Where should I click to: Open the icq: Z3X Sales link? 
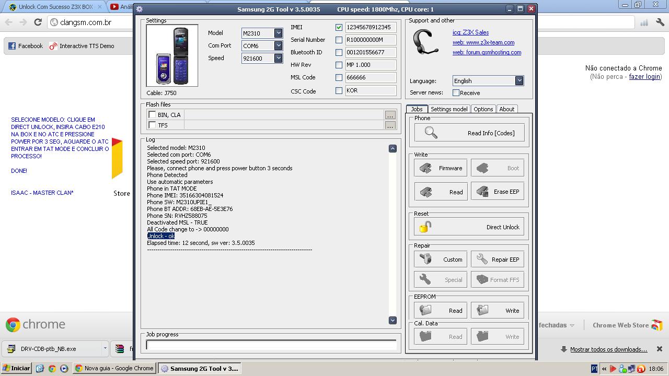click(x=470, y=32)
